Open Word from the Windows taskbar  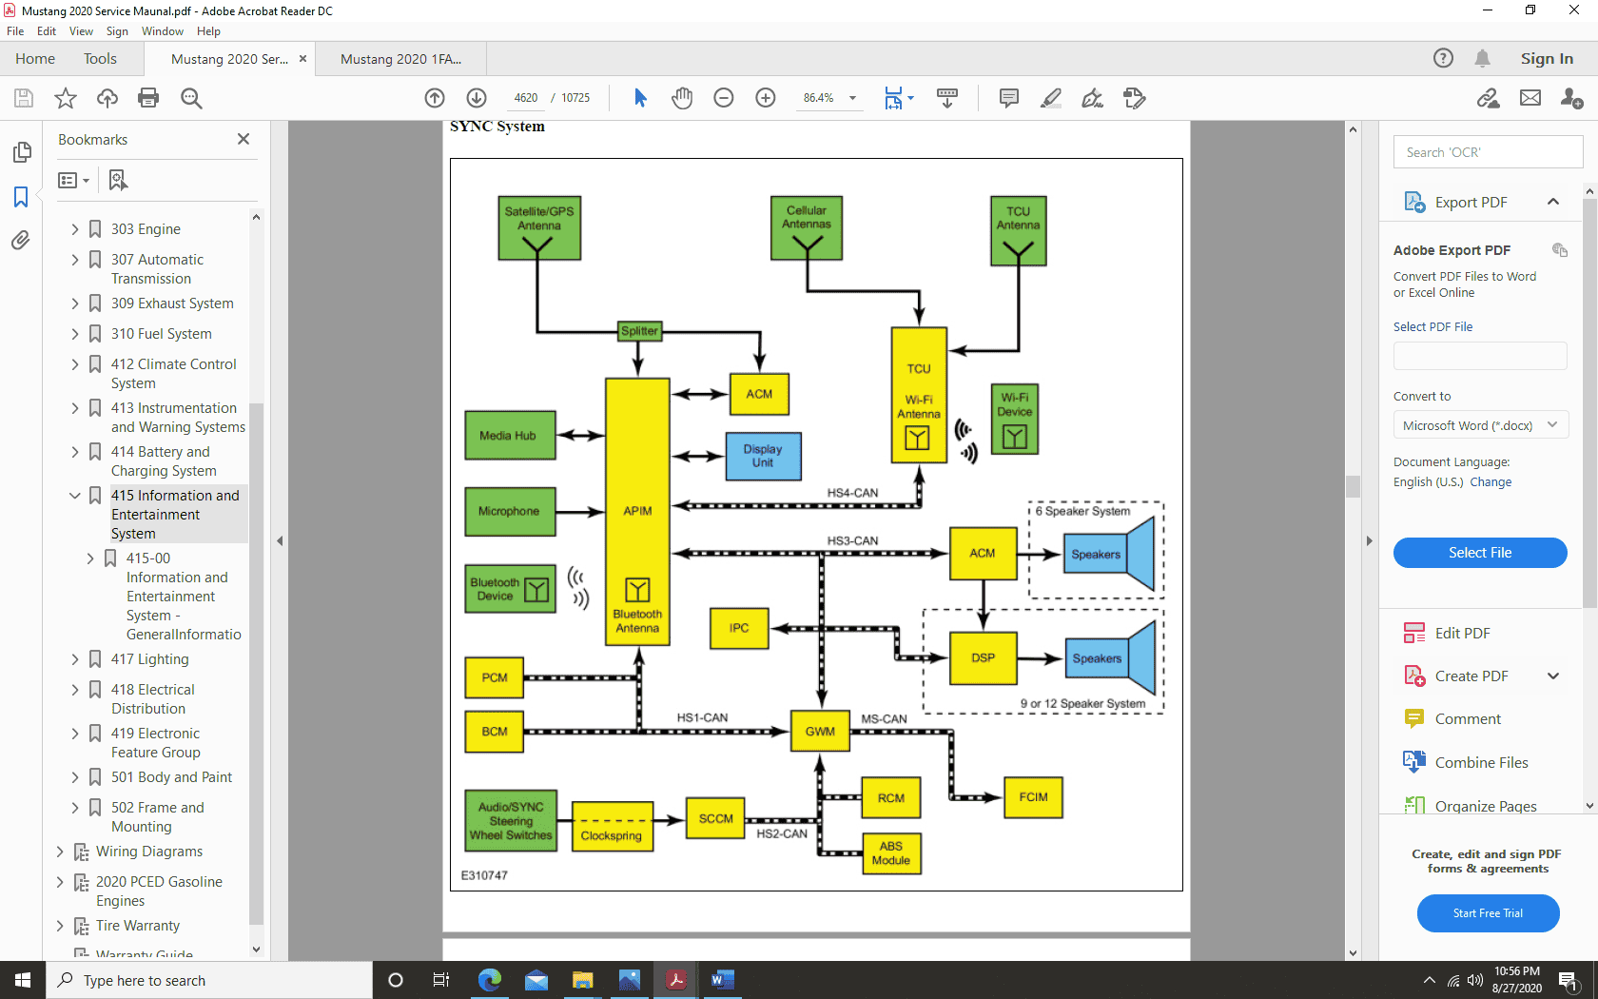tap(722, 980)
